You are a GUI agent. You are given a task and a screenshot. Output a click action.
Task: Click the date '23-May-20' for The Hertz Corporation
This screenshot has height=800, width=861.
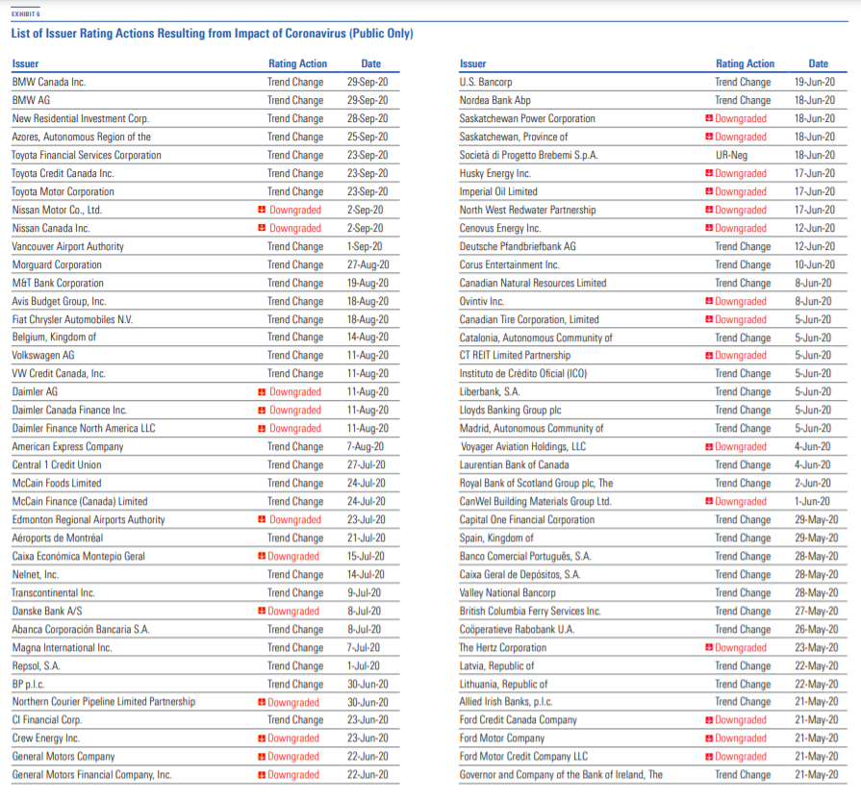817,647
